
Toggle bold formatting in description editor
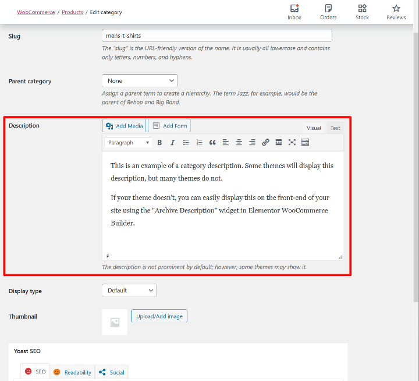point(159,143)
